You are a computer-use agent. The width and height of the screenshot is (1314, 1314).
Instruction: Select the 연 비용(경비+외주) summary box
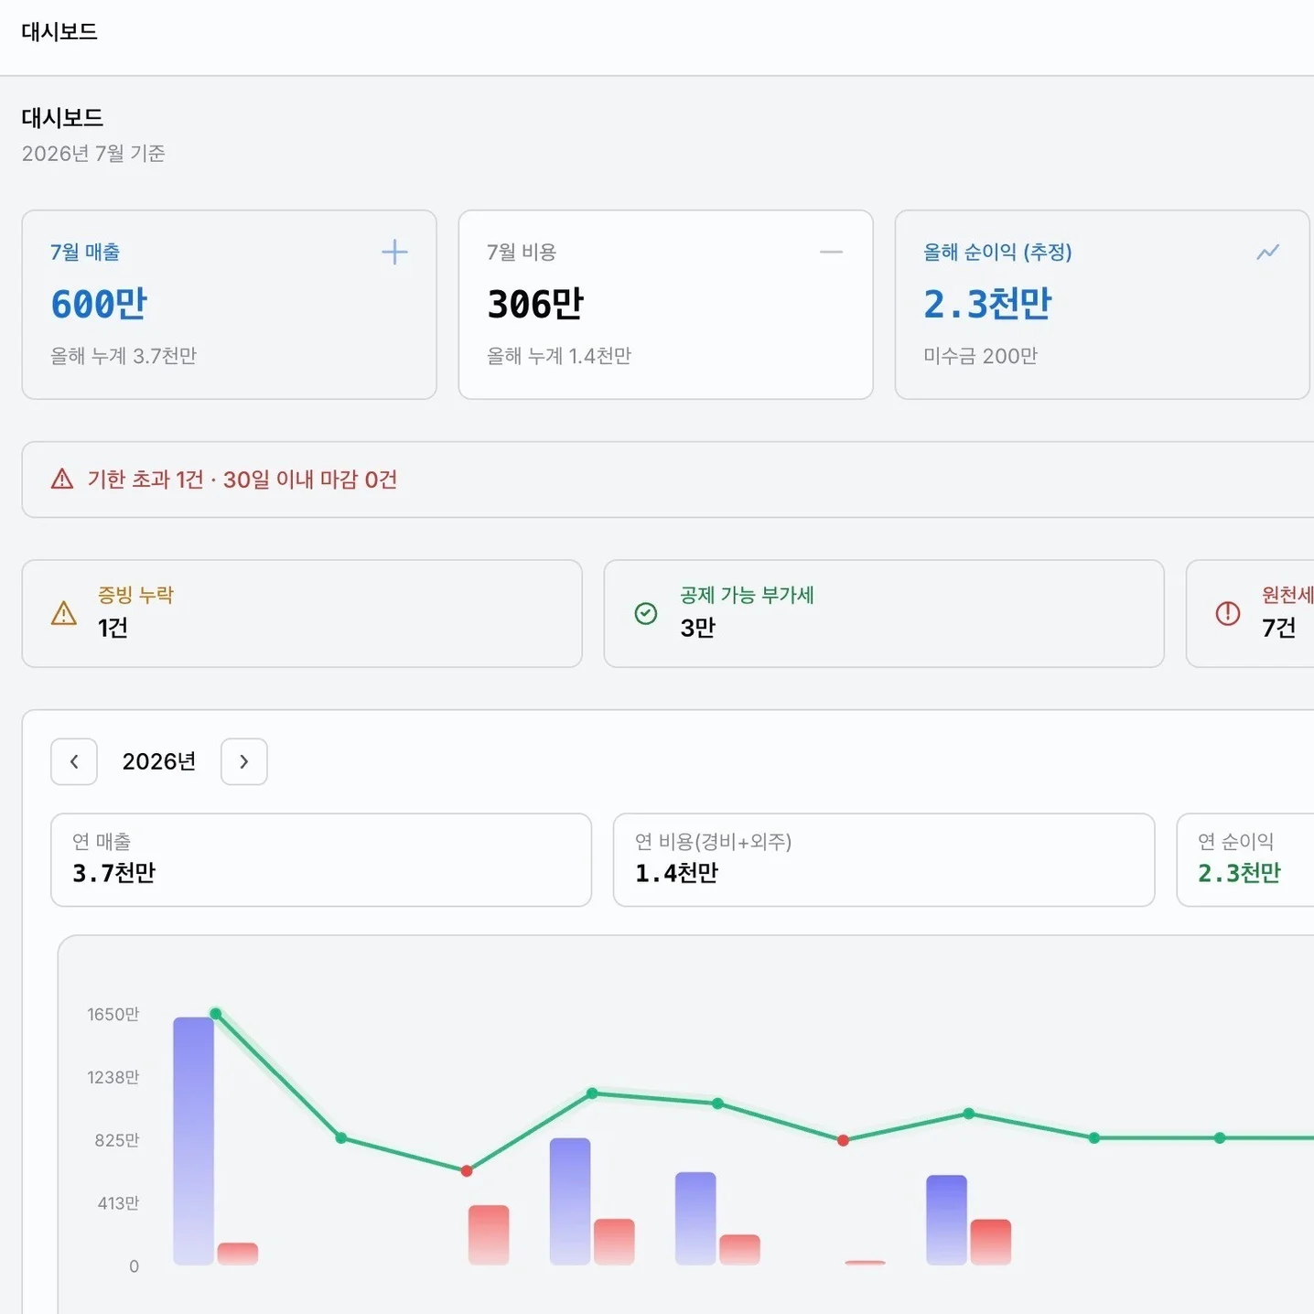(884, 860)
